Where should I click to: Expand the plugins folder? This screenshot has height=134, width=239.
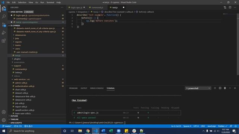coord(17,59)
